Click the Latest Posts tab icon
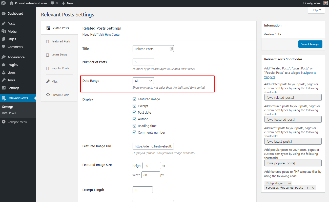 click(x=48, y=55)
